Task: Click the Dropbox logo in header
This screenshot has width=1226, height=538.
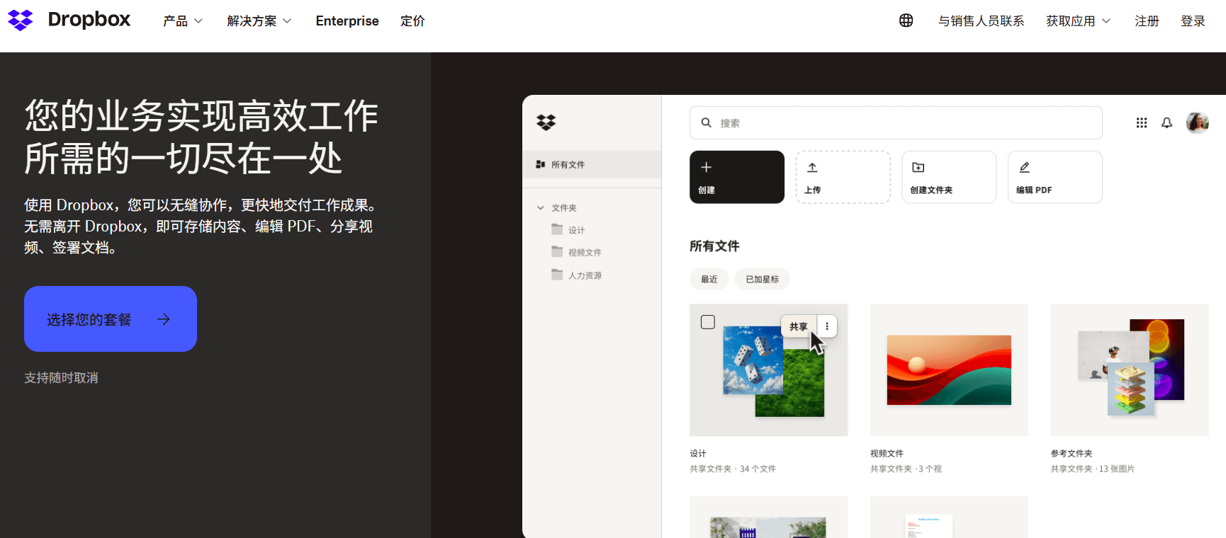Action: click(x=69, y=20)
